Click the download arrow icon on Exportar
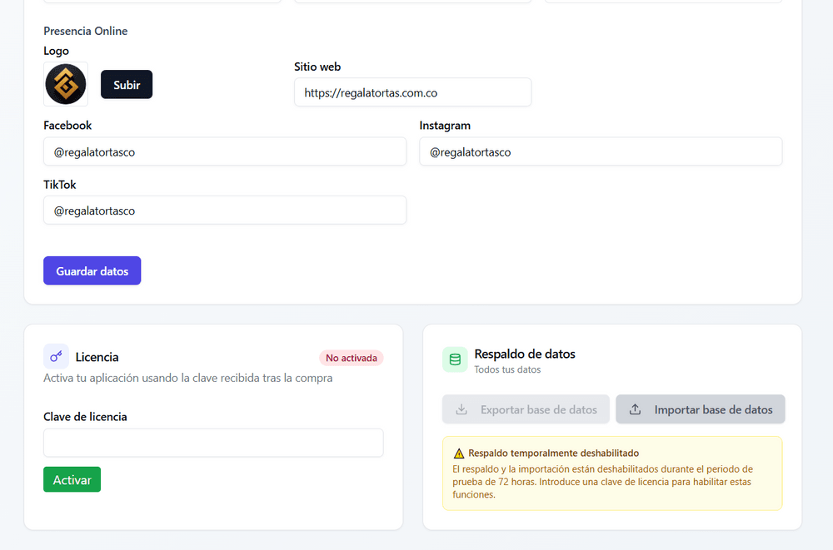Viewport: 833px width, 550px height. coord(461,409)
